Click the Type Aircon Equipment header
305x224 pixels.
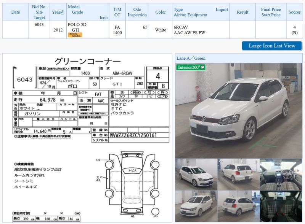tap(201, 12)
